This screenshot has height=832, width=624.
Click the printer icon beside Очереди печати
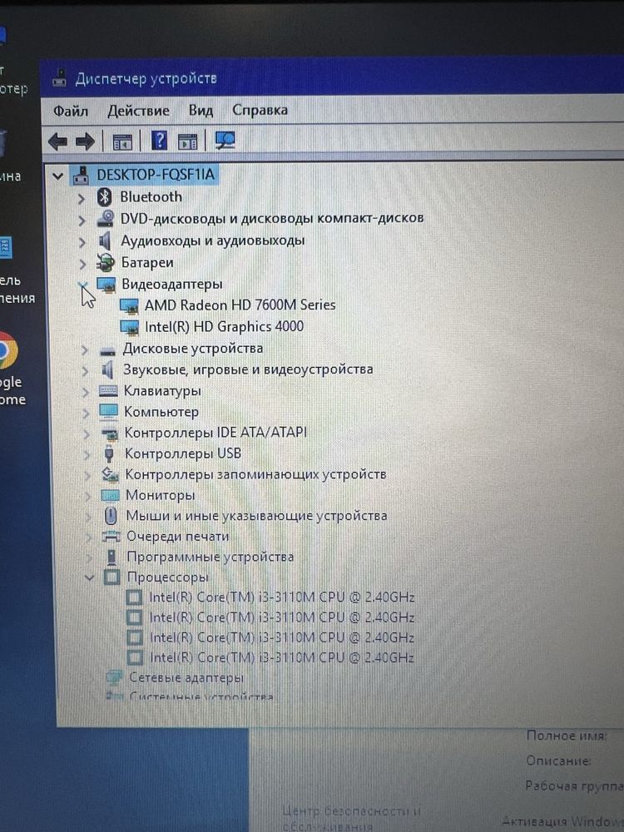tap(111, 537)
